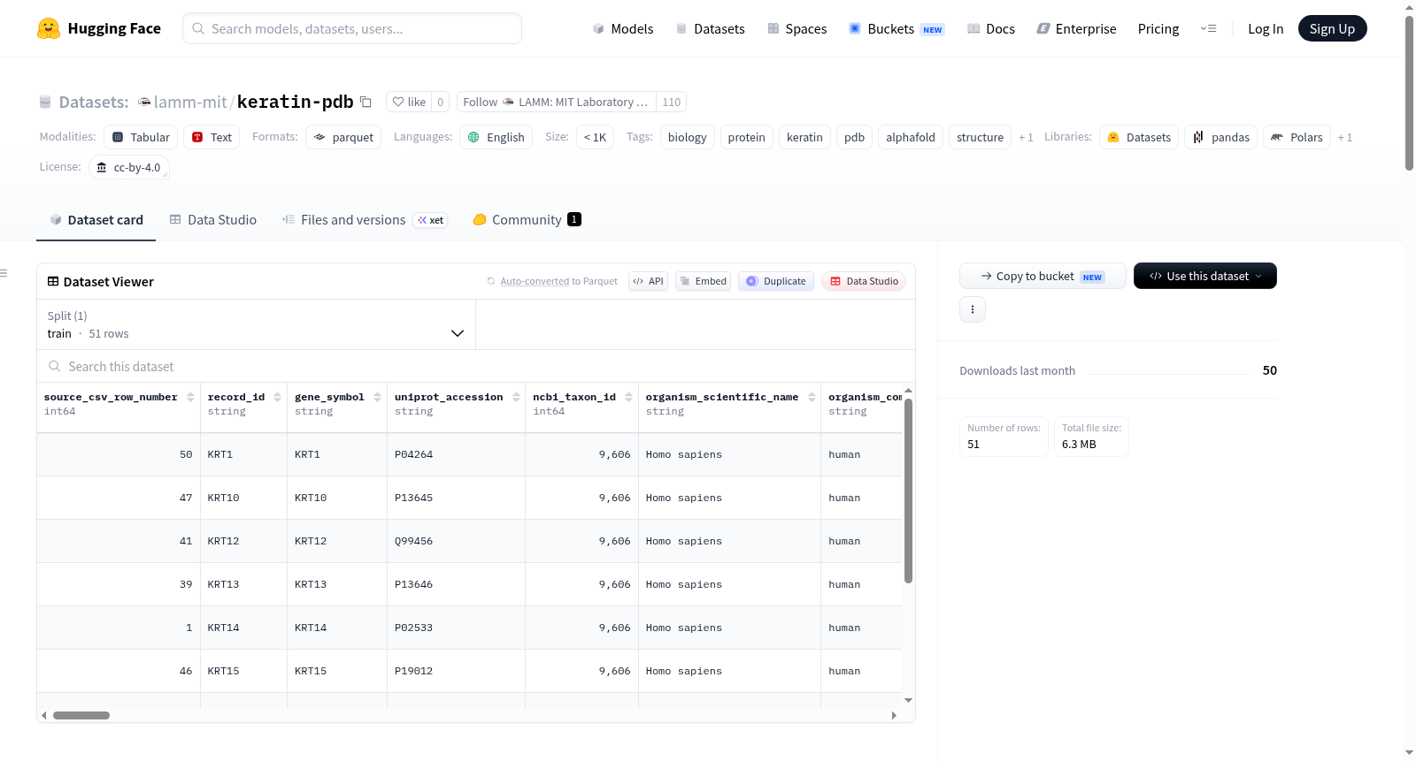Click the table scroll-right arrow
The width and height of the screenshot is (1416, 761).
point(894,716)
